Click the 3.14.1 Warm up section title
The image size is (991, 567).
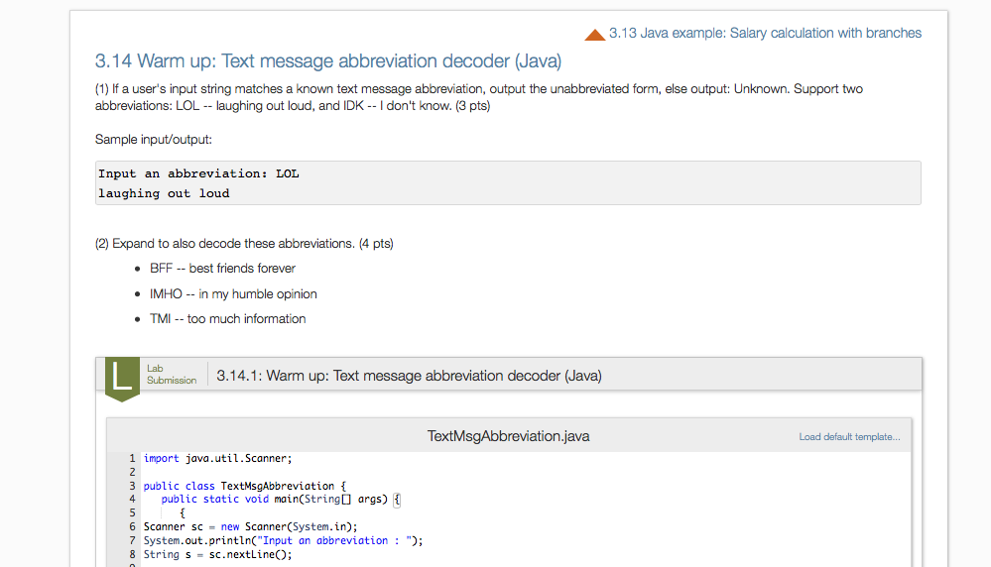(409, 376)
